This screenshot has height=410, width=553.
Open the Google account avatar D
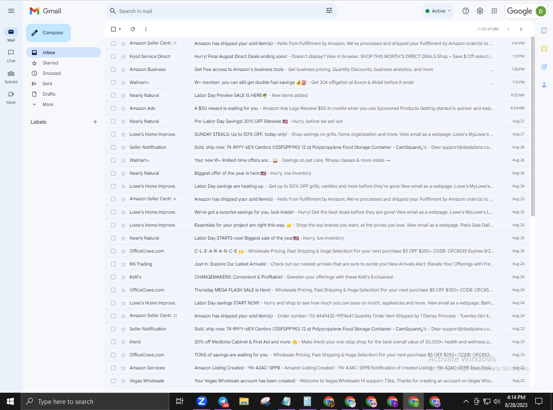[541, 11]
